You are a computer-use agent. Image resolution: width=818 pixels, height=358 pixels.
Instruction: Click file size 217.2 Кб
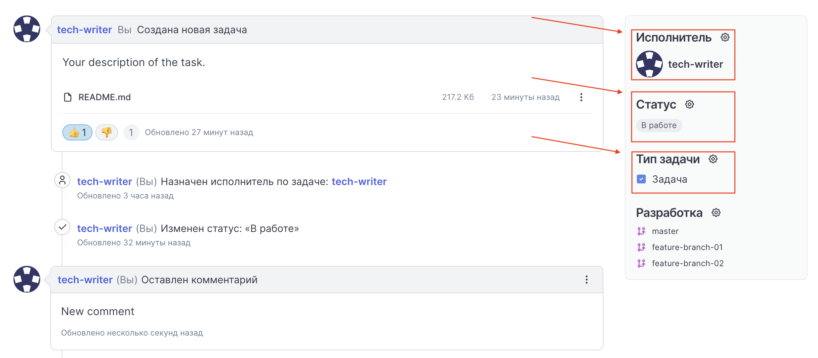click(x=458, y=97)
